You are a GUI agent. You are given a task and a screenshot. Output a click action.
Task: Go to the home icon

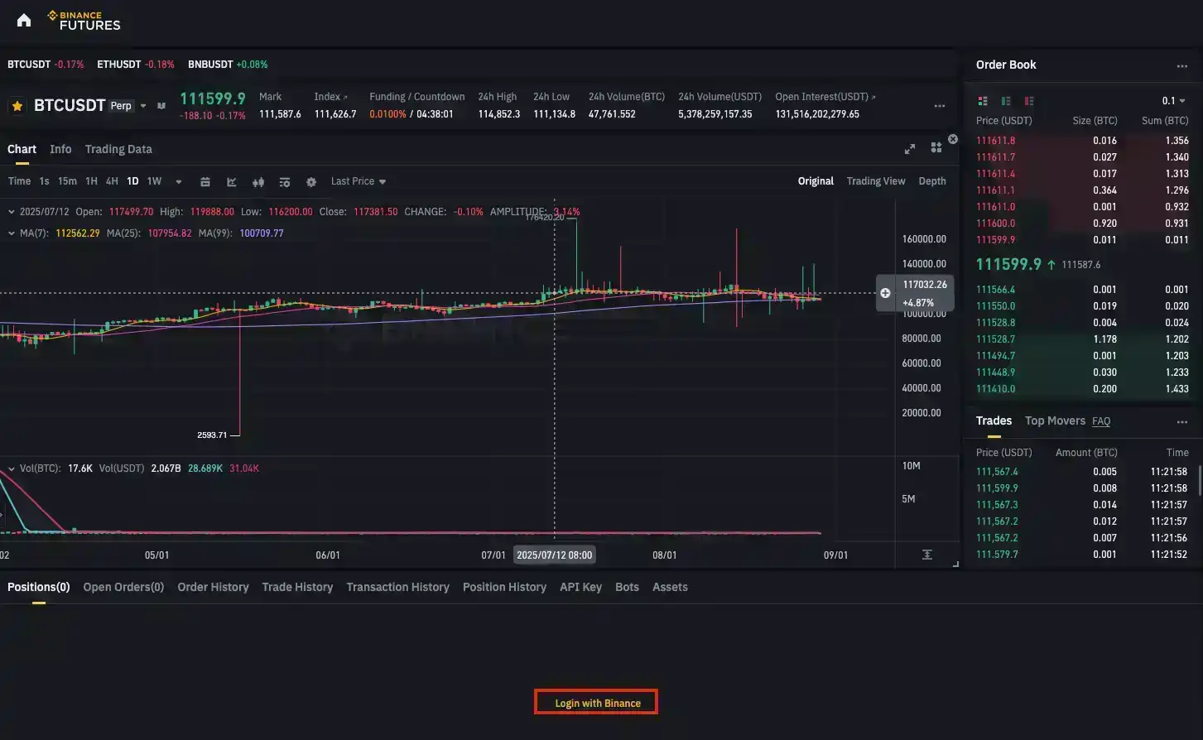24,21
